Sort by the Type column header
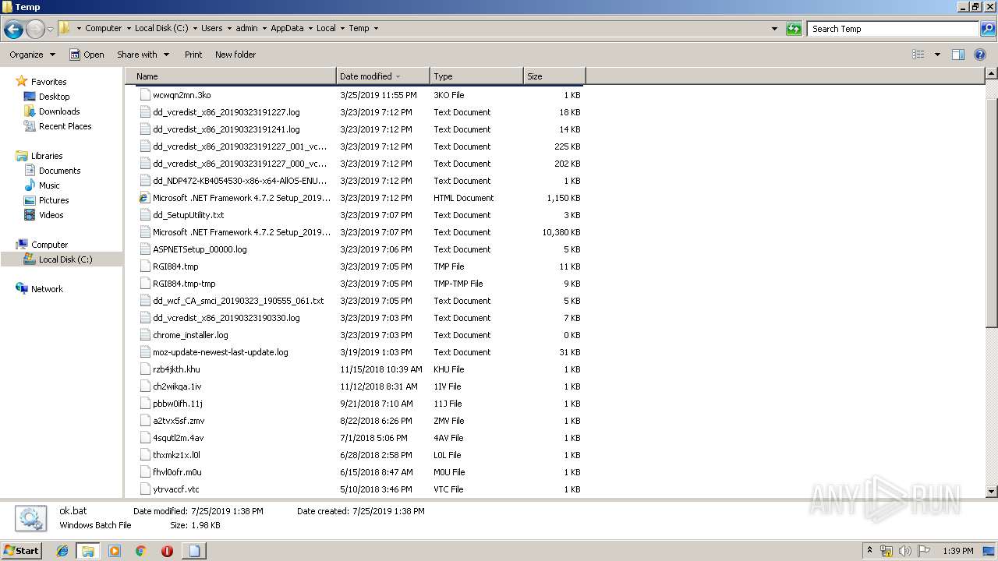 point(476,76)
